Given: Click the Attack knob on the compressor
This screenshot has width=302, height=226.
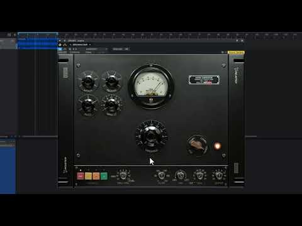Looking at the screenshot, I should (88, 81).
